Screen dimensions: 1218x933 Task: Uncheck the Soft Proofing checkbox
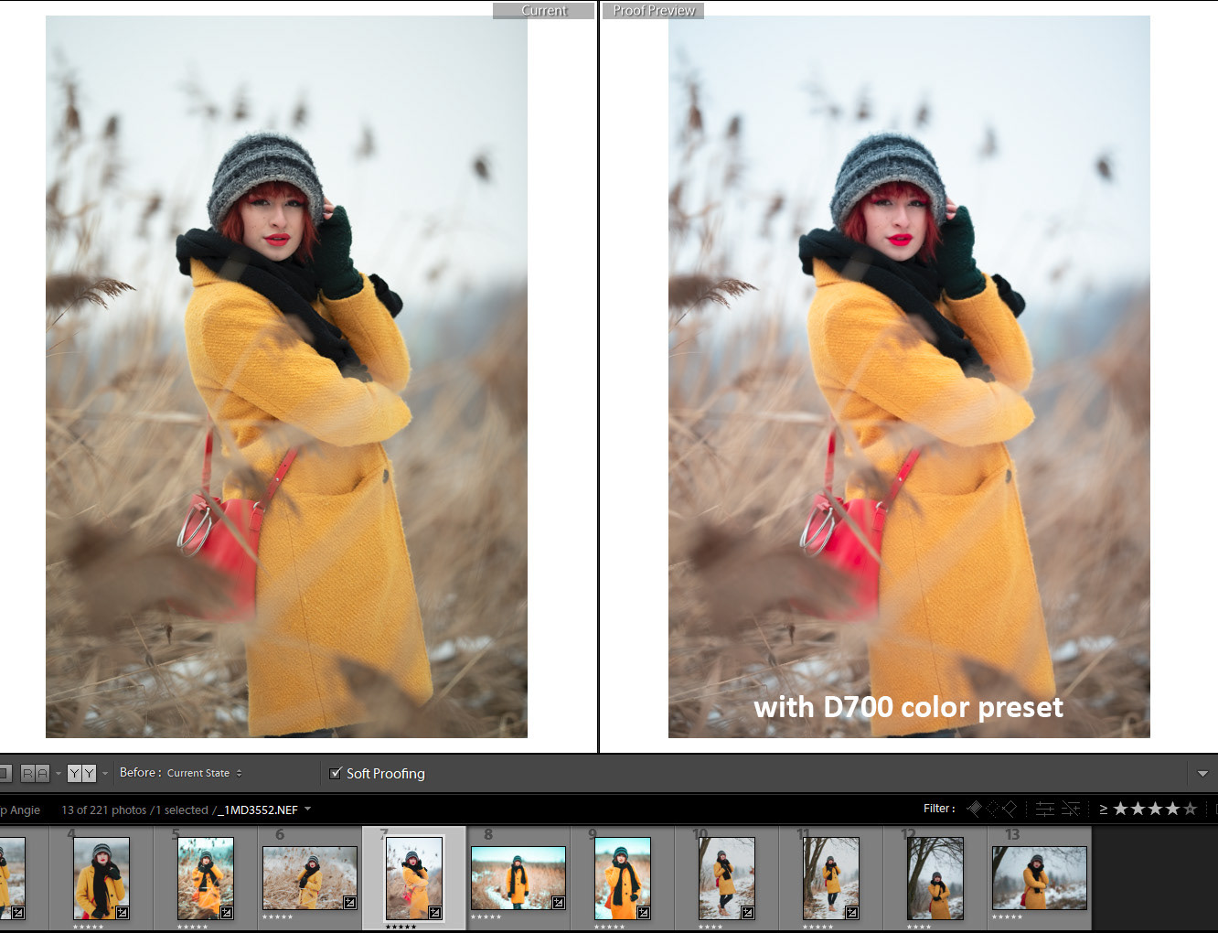336,773
